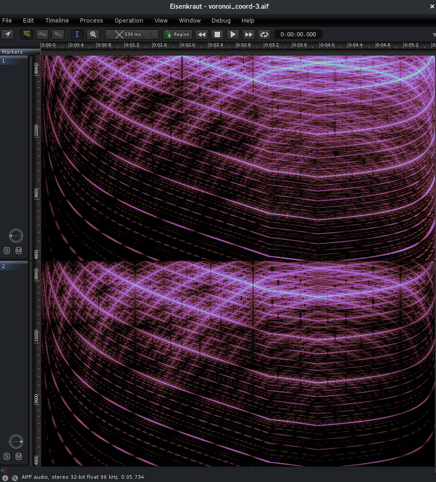This screenshot has width=436, height=482.
Task: Open the Timeline menu
Action: (x=57, y=21)
